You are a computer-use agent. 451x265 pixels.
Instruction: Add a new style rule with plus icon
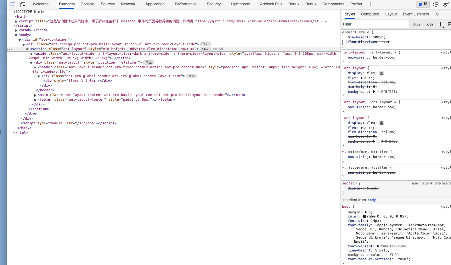pos(440,24)
